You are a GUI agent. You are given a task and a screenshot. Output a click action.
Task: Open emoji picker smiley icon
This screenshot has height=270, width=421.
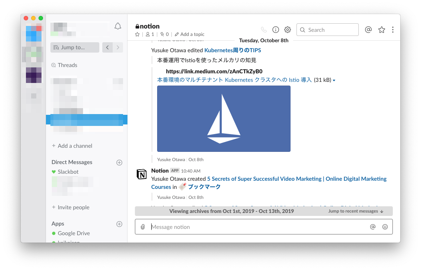(385, 227)
